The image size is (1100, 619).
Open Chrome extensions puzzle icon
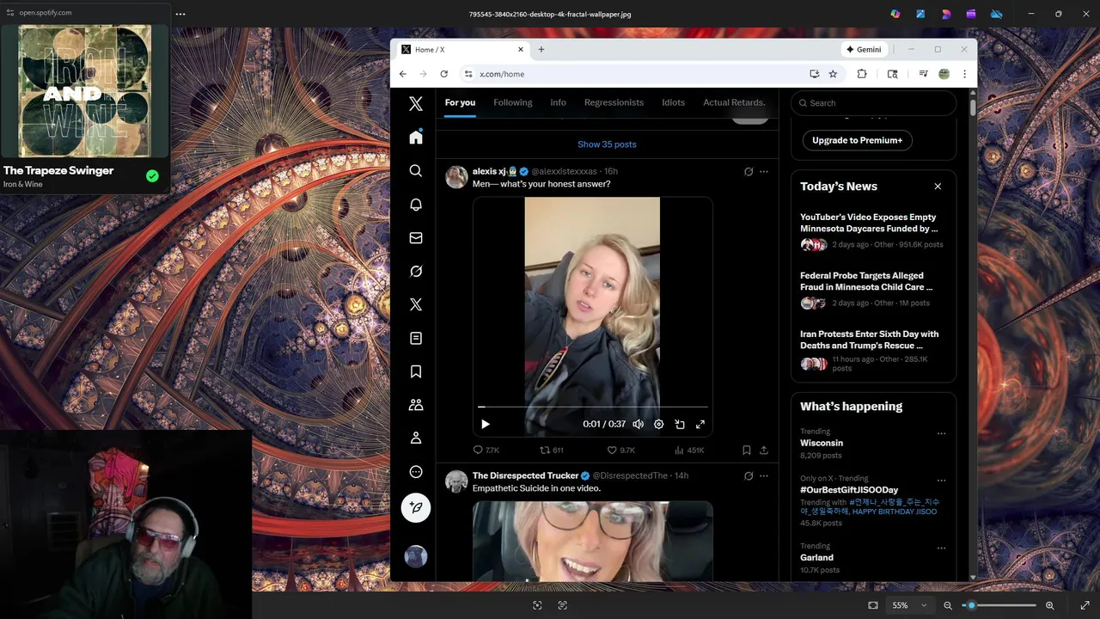pos(862,74)
